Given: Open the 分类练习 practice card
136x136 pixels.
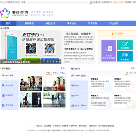Looking at the screenshot, I should click(x=124, y=84).
